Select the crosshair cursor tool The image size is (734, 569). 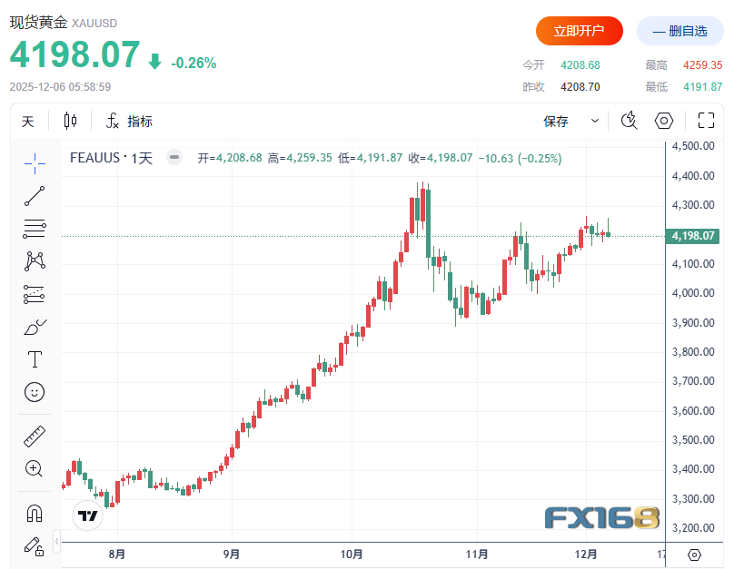pyautogui.click(x=35, y=162)
